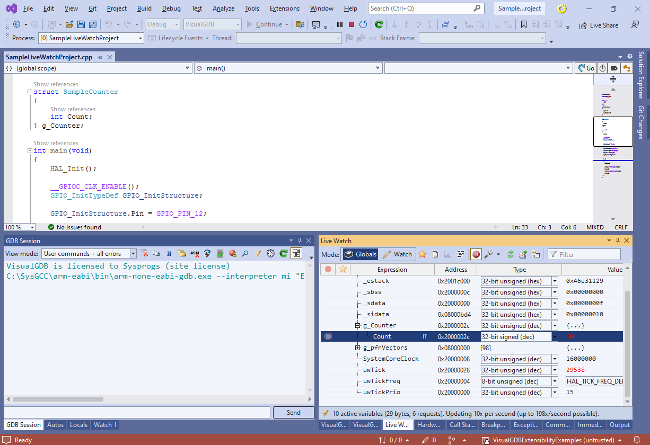Switch to the Locals tab

[x=79, y=424]
